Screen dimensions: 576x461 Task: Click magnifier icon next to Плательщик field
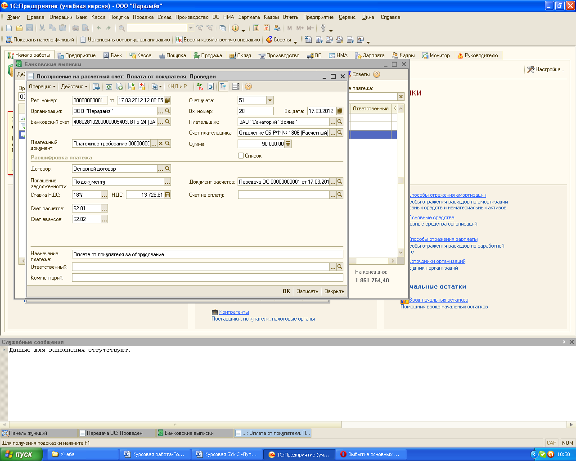point(340,122)
